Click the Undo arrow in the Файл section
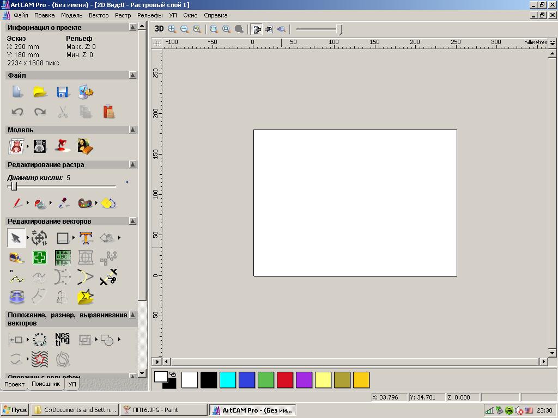Screen dimensions: 558x418 [17, 112]
